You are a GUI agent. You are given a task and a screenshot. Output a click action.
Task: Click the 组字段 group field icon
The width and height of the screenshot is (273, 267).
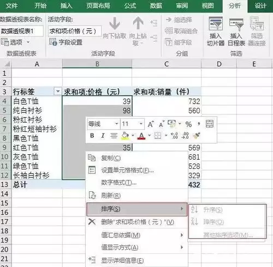[169, 42]
